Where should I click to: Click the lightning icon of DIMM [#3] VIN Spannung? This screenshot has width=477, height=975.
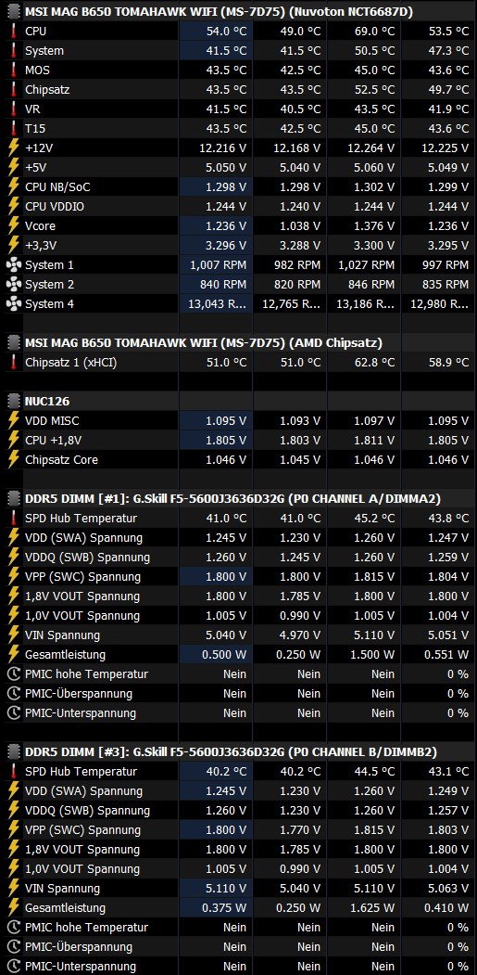coord(13,888)
